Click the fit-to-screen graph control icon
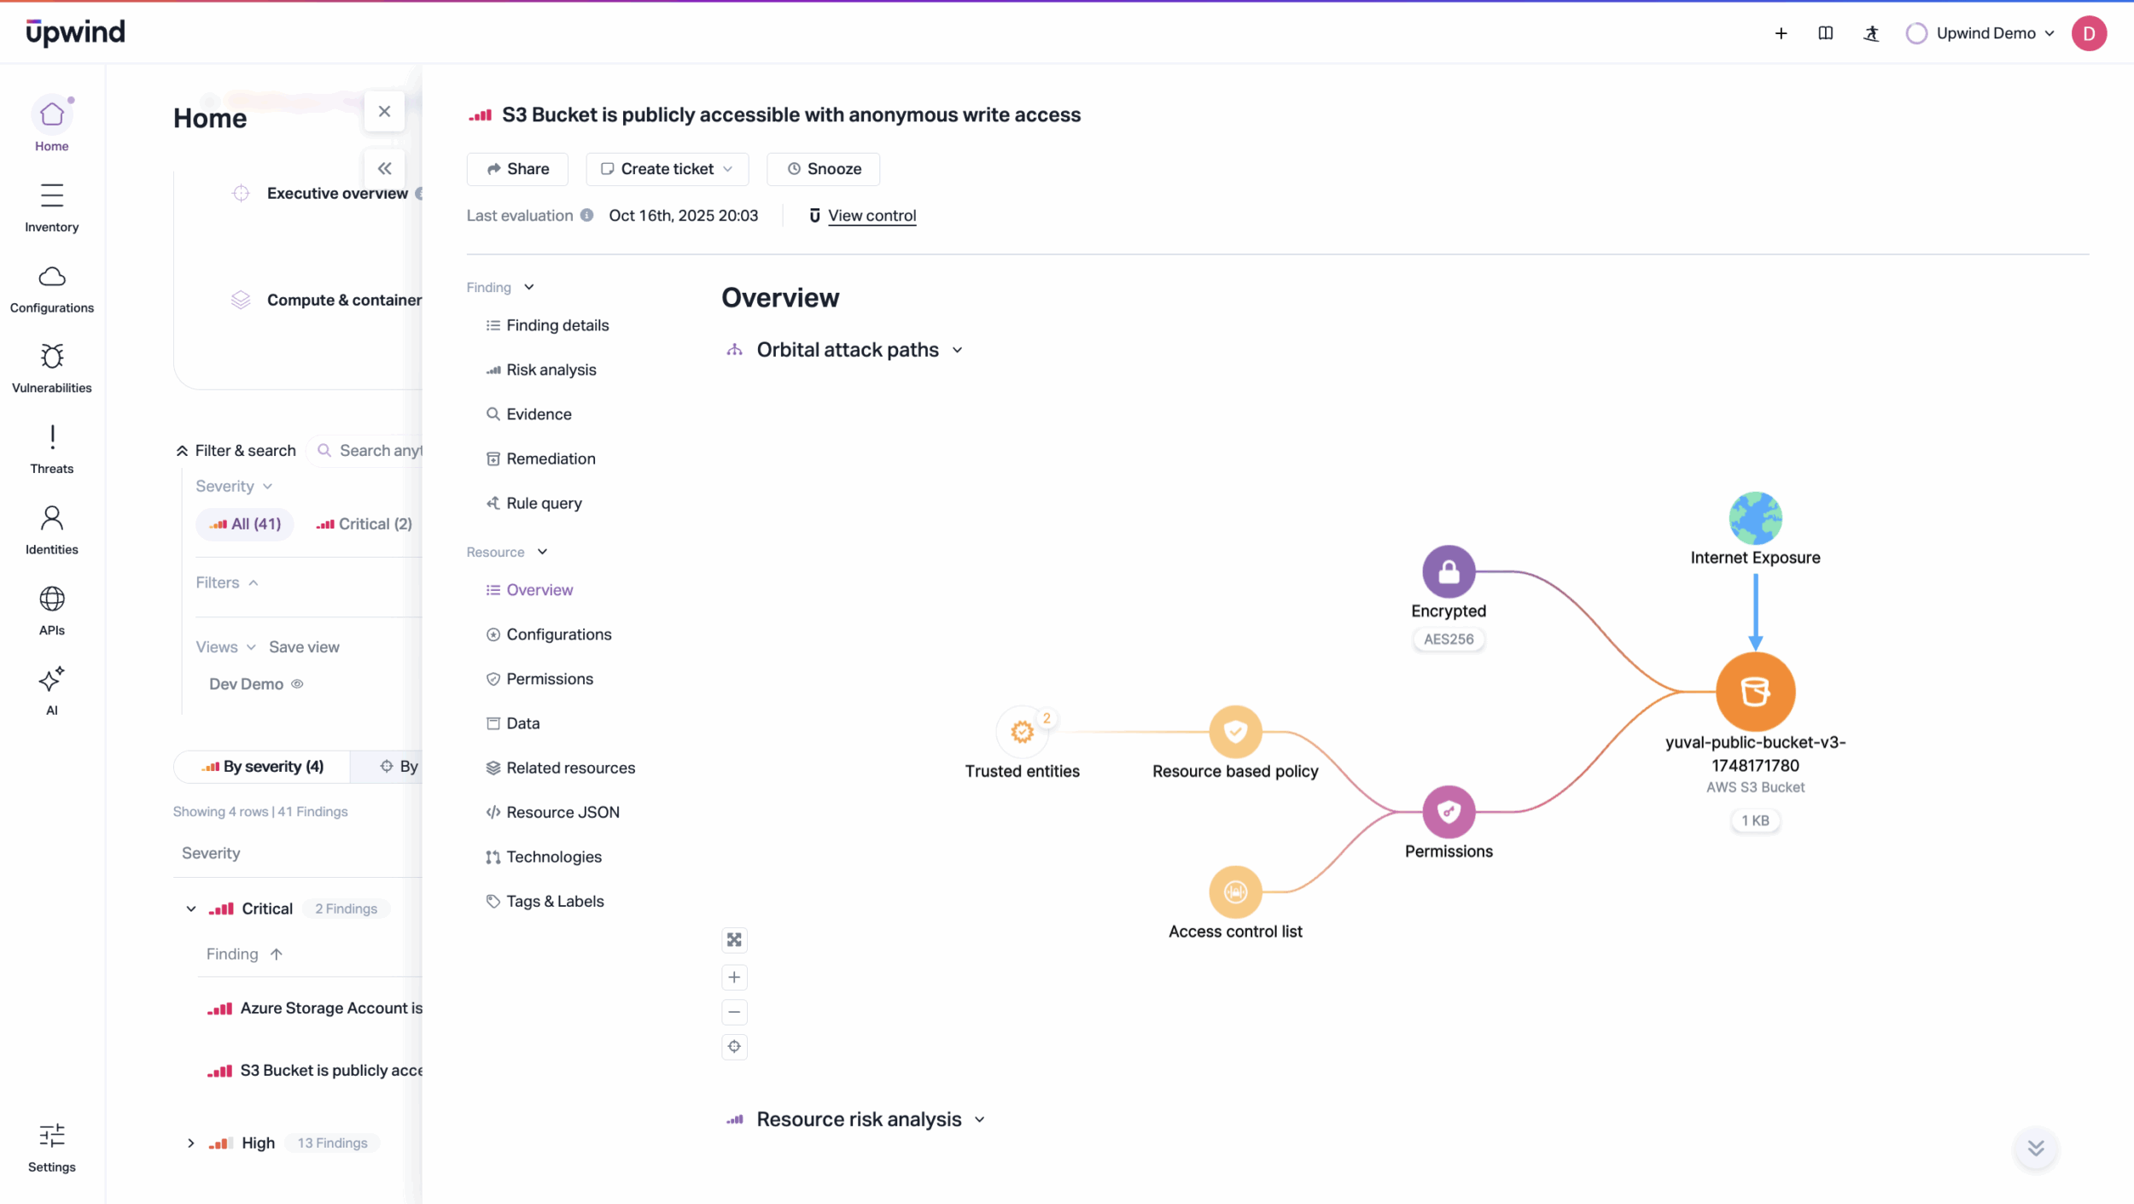The height and width of the screenshot is (1204, 2134). (x=734, y=940)
